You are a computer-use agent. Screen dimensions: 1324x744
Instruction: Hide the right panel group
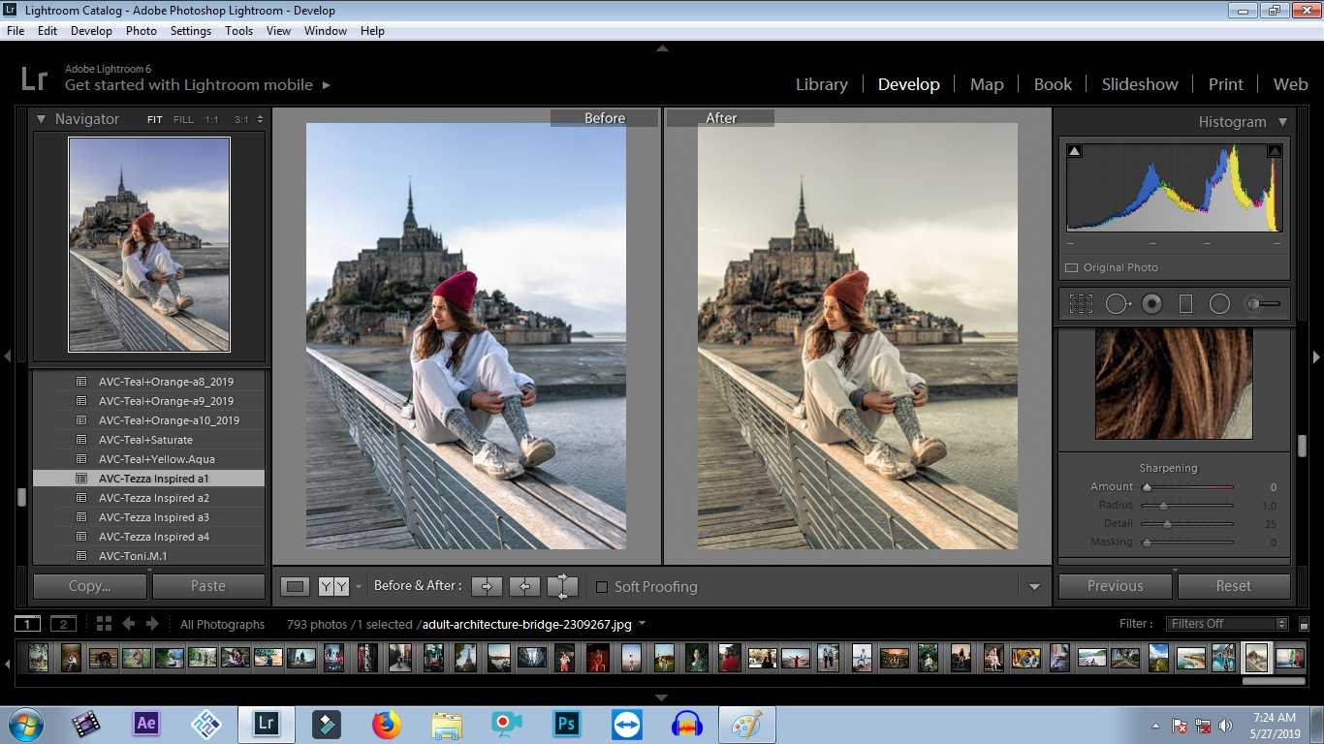[x=1317, y=356]
